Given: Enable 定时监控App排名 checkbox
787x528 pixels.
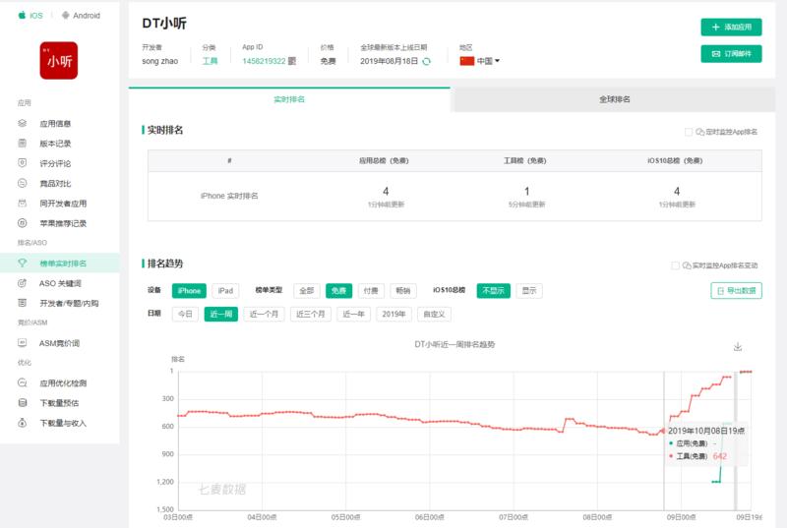Looking at the screenshot, I should click(689, 132).
